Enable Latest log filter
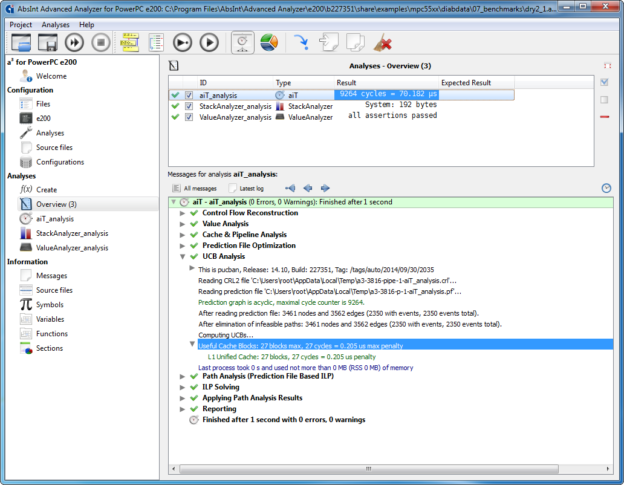Image resolution: width=624 pixels, height=485 pixels. [246, 188]
